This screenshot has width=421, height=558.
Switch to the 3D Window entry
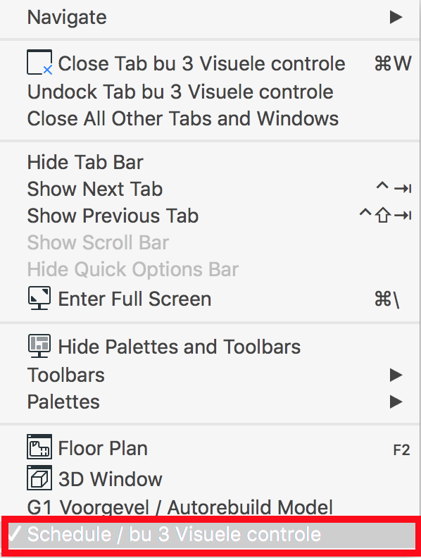pos(210,478)
